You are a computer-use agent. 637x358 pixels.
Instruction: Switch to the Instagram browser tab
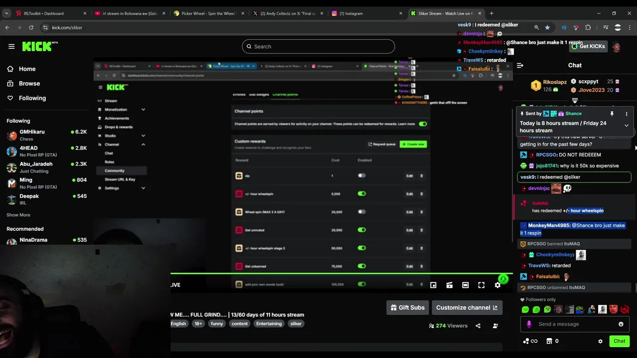pyautogui.click(x=366, y=13)
